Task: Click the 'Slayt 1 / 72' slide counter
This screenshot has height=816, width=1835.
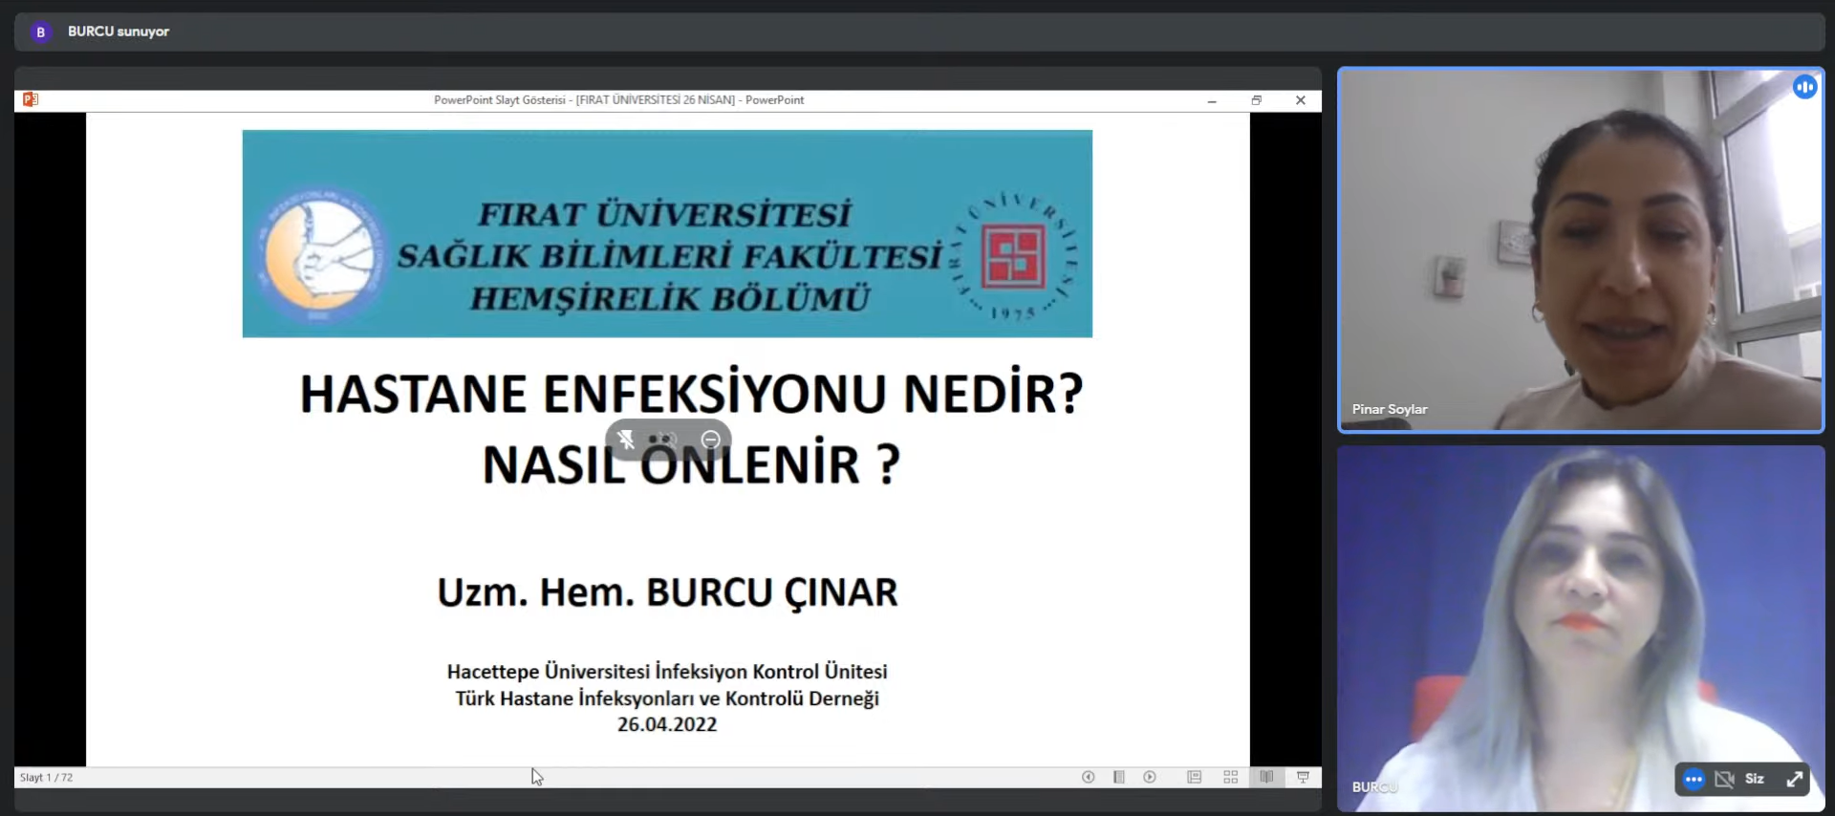Action: coord(46,778)
